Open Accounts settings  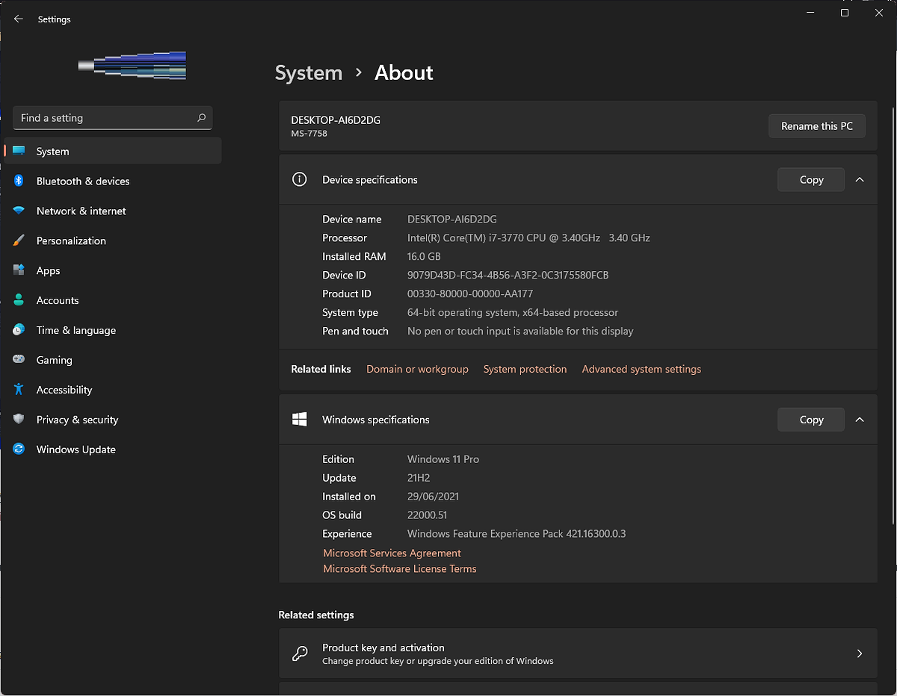tap(113, 301)
